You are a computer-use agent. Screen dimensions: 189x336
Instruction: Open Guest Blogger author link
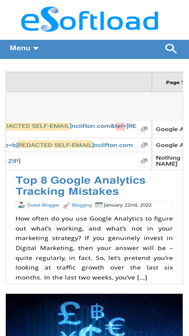[x=43, y=205]
